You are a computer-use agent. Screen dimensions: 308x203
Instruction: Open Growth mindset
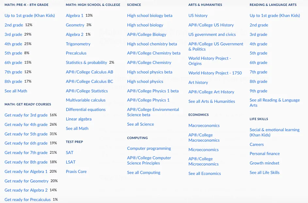[x=265, y=163]
